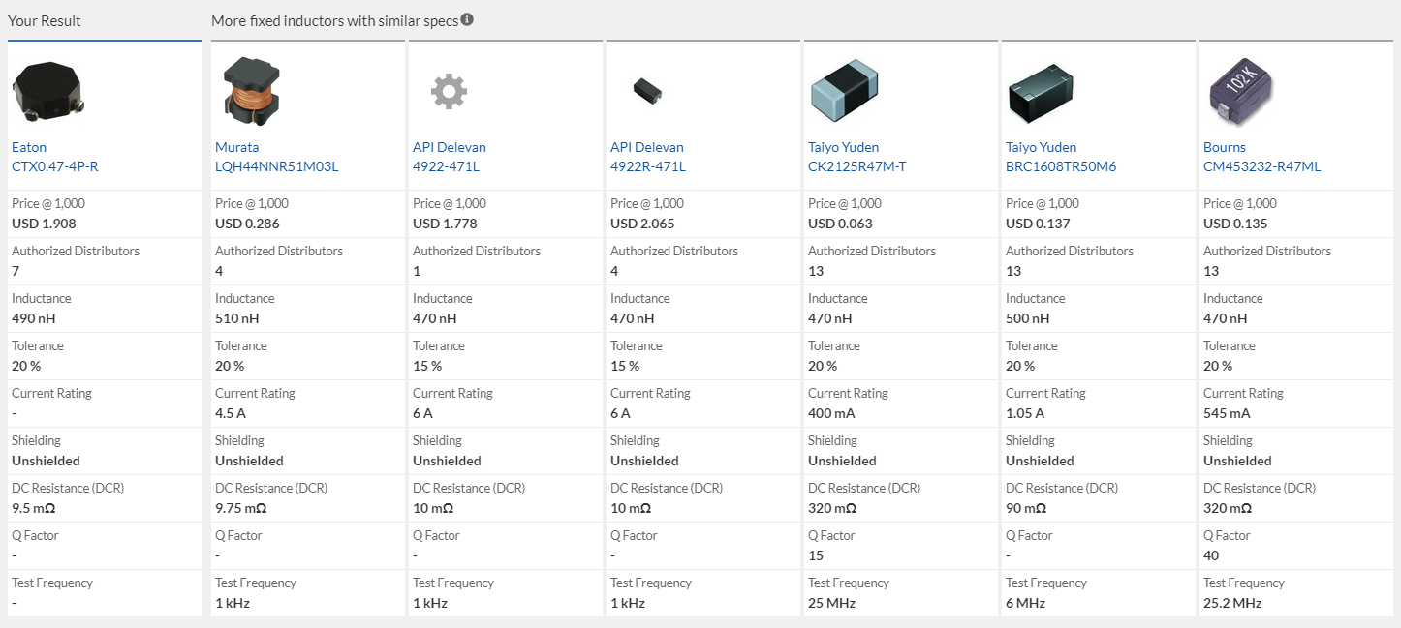Select current rating 545 mA
Screen dimensions: 1401x628
point(1227,413)
